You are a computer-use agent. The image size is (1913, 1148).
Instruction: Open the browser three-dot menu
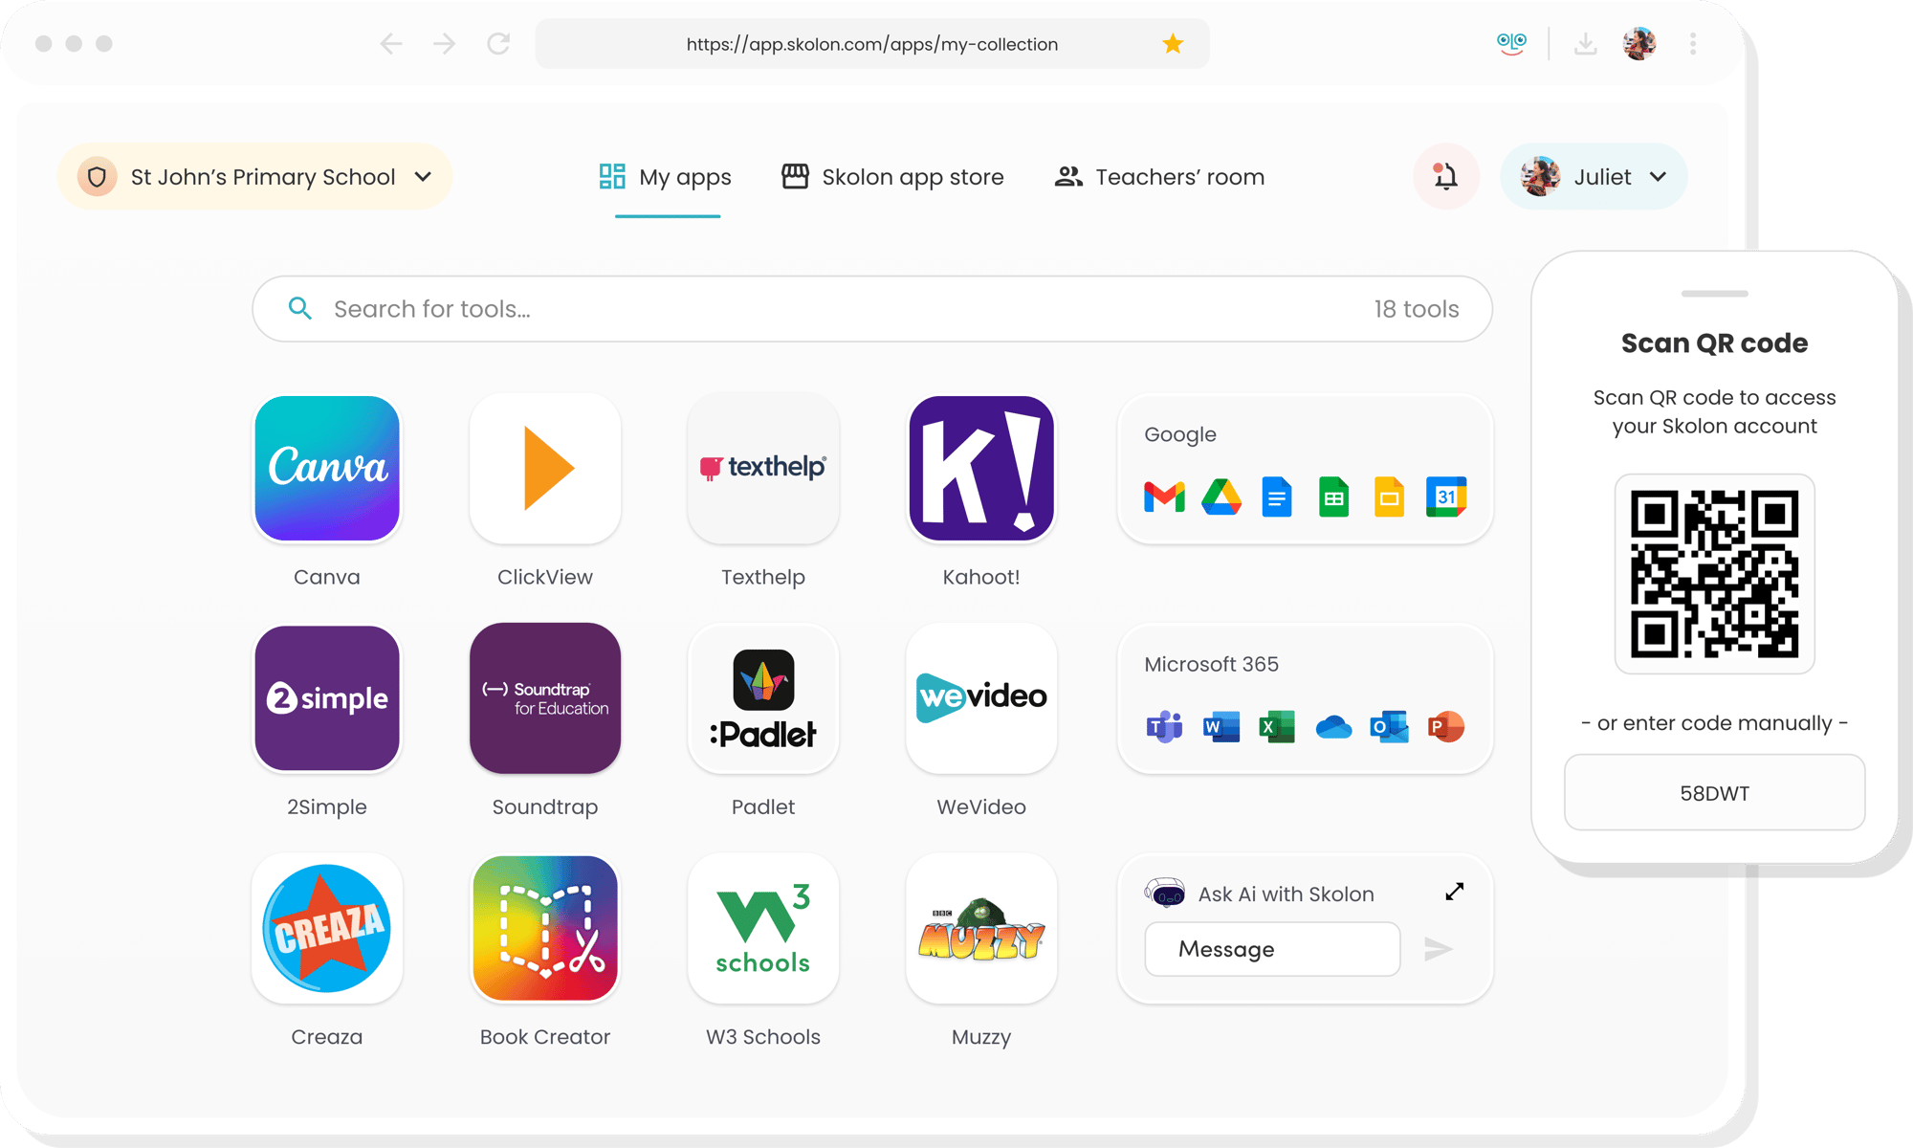[x=1693, y=43]
